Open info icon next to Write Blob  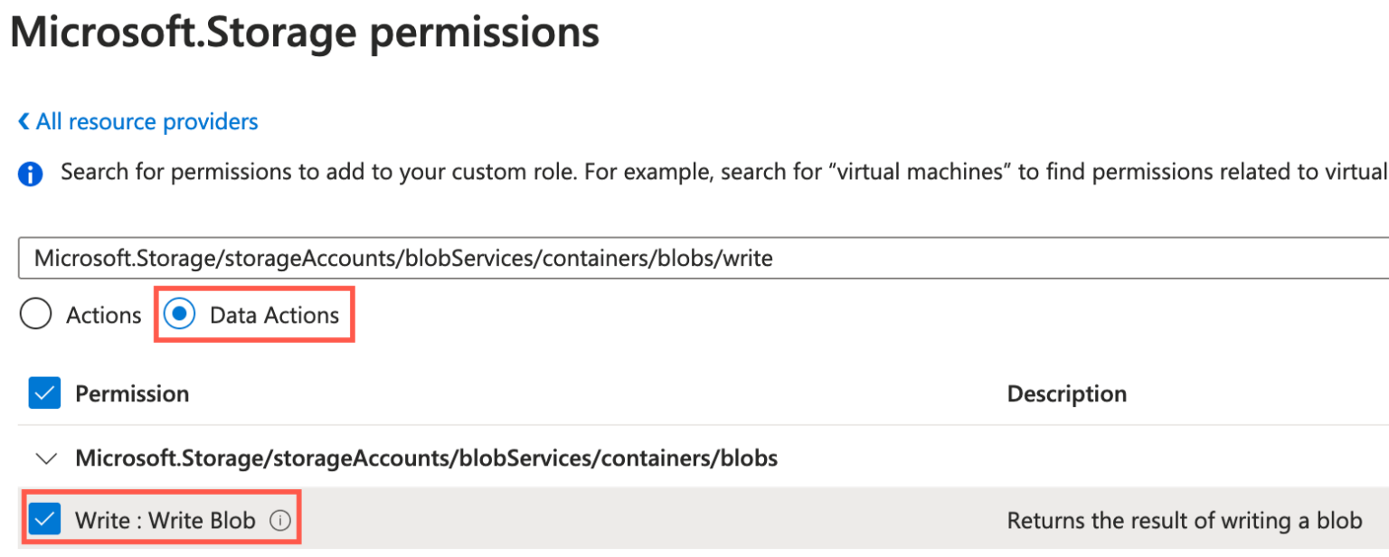[x=280, y=521]
